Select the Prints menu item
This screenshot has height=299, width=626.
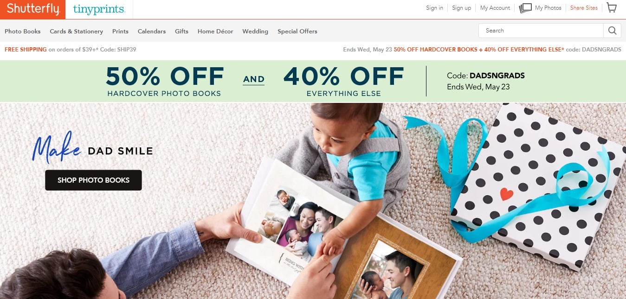point(120,32)
